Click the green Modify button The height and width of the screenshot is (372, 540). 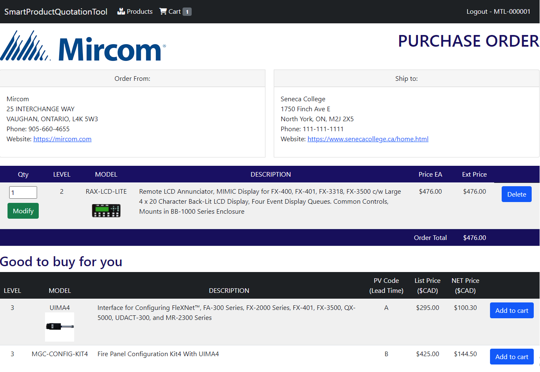pyautogui.click(x=23, y=211)
